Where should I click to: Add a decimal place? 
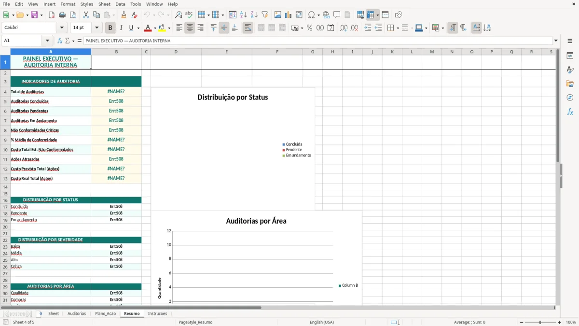(x=344, y=28)
